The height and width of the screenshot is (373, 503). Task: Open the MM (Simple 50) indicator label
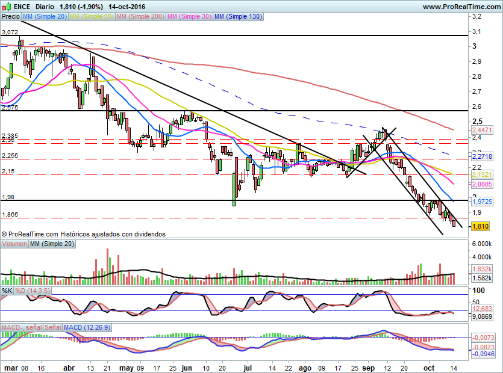click(x=91, y=17)
